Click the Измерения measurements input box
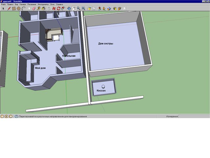The height and width of the screenshot is (158, 210). [194, 116]
